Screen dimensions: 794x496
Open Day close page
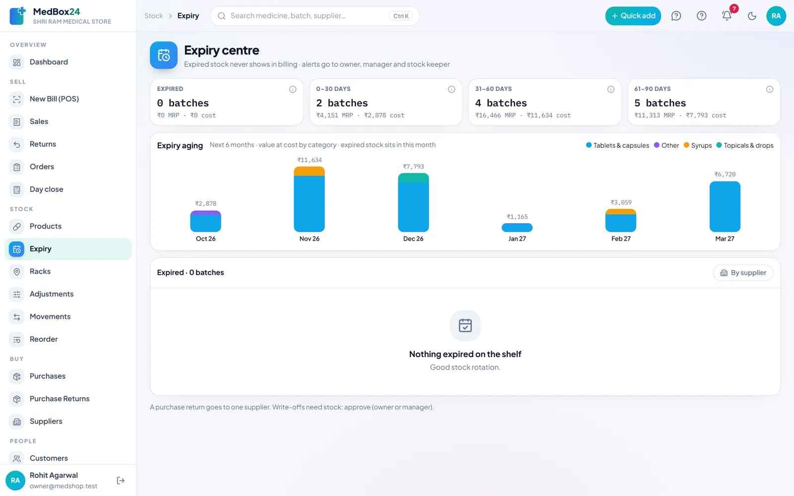(68, 189)
